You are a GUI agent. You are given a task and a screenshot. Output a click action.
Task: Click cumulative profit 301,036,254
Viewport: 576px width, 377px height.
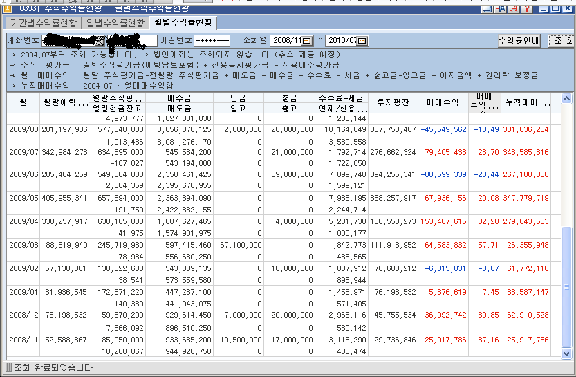point(526,130)
